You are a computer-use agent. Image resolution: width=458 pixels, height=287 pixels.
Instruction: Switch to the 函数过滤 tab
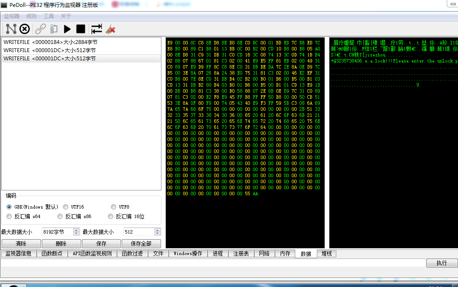(133, 253)
